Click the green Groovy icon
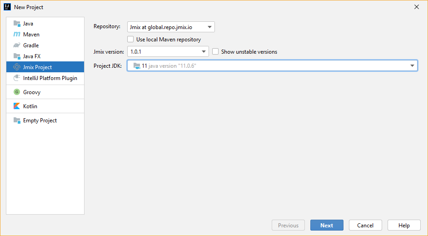Image resolution: width=428 pixels, height=236 pixels. coord(17,92)
